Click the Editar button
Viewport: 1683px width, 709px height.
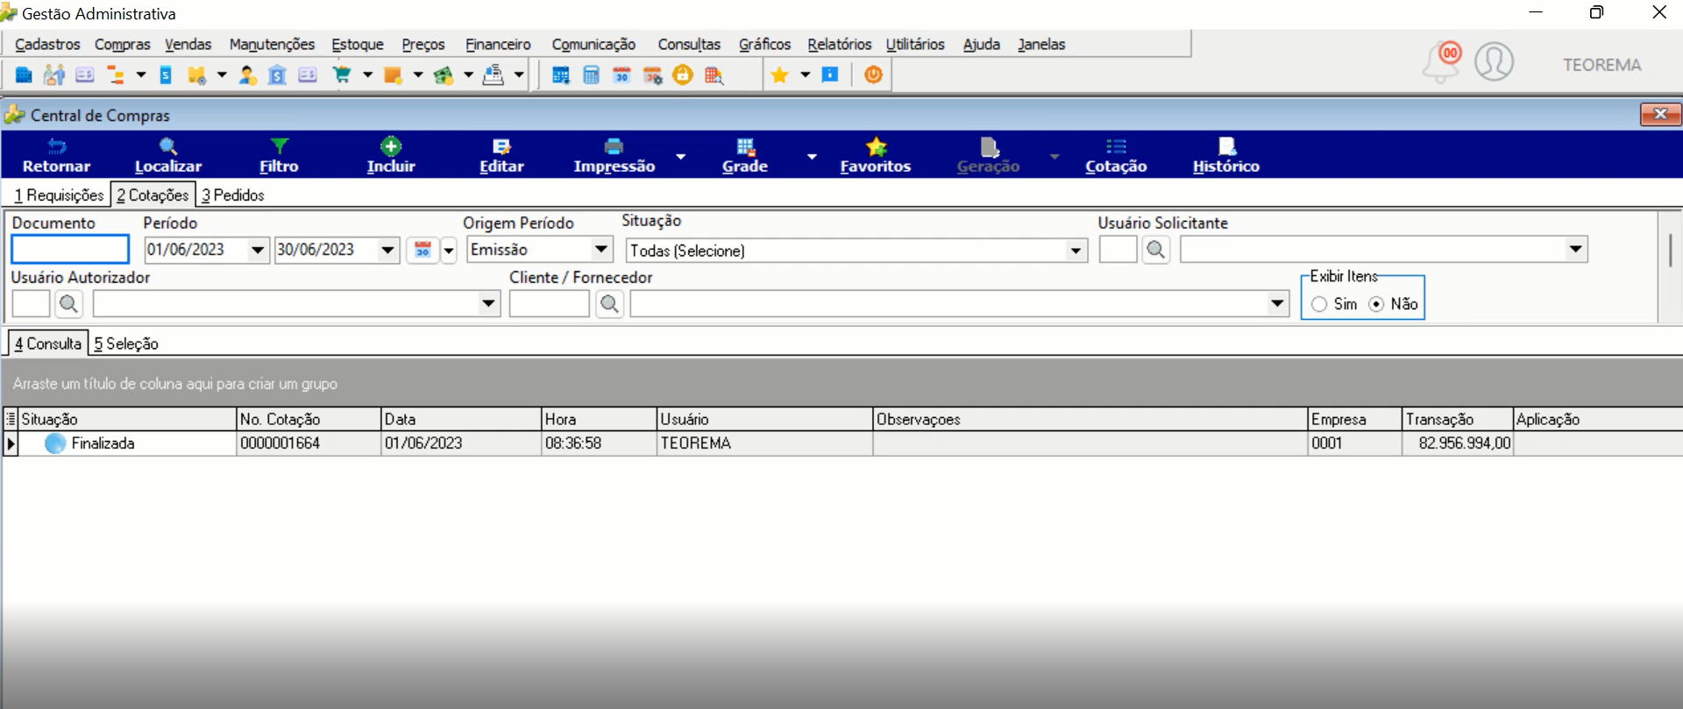click(501, 155)
